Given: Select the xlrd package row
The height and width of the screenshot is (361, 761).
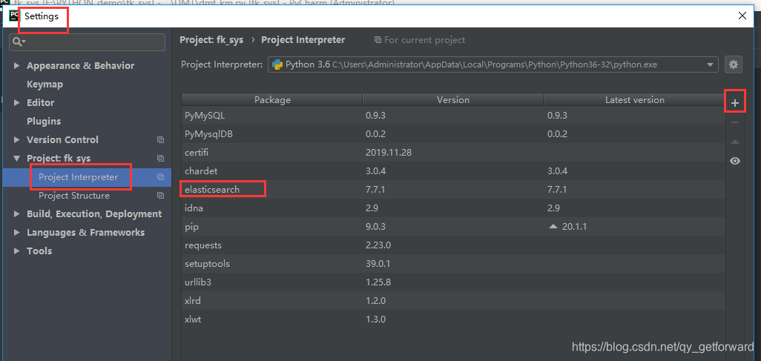Looking at the screenshot, I should pyautogui.click(x=453, y=301).
